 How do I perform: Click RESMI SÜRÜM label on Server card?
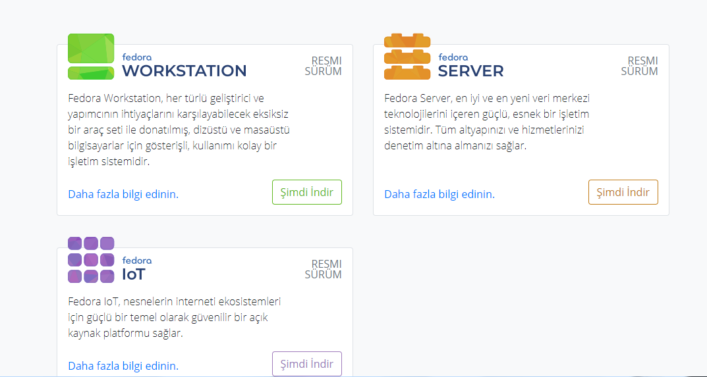tap(639, 66)
